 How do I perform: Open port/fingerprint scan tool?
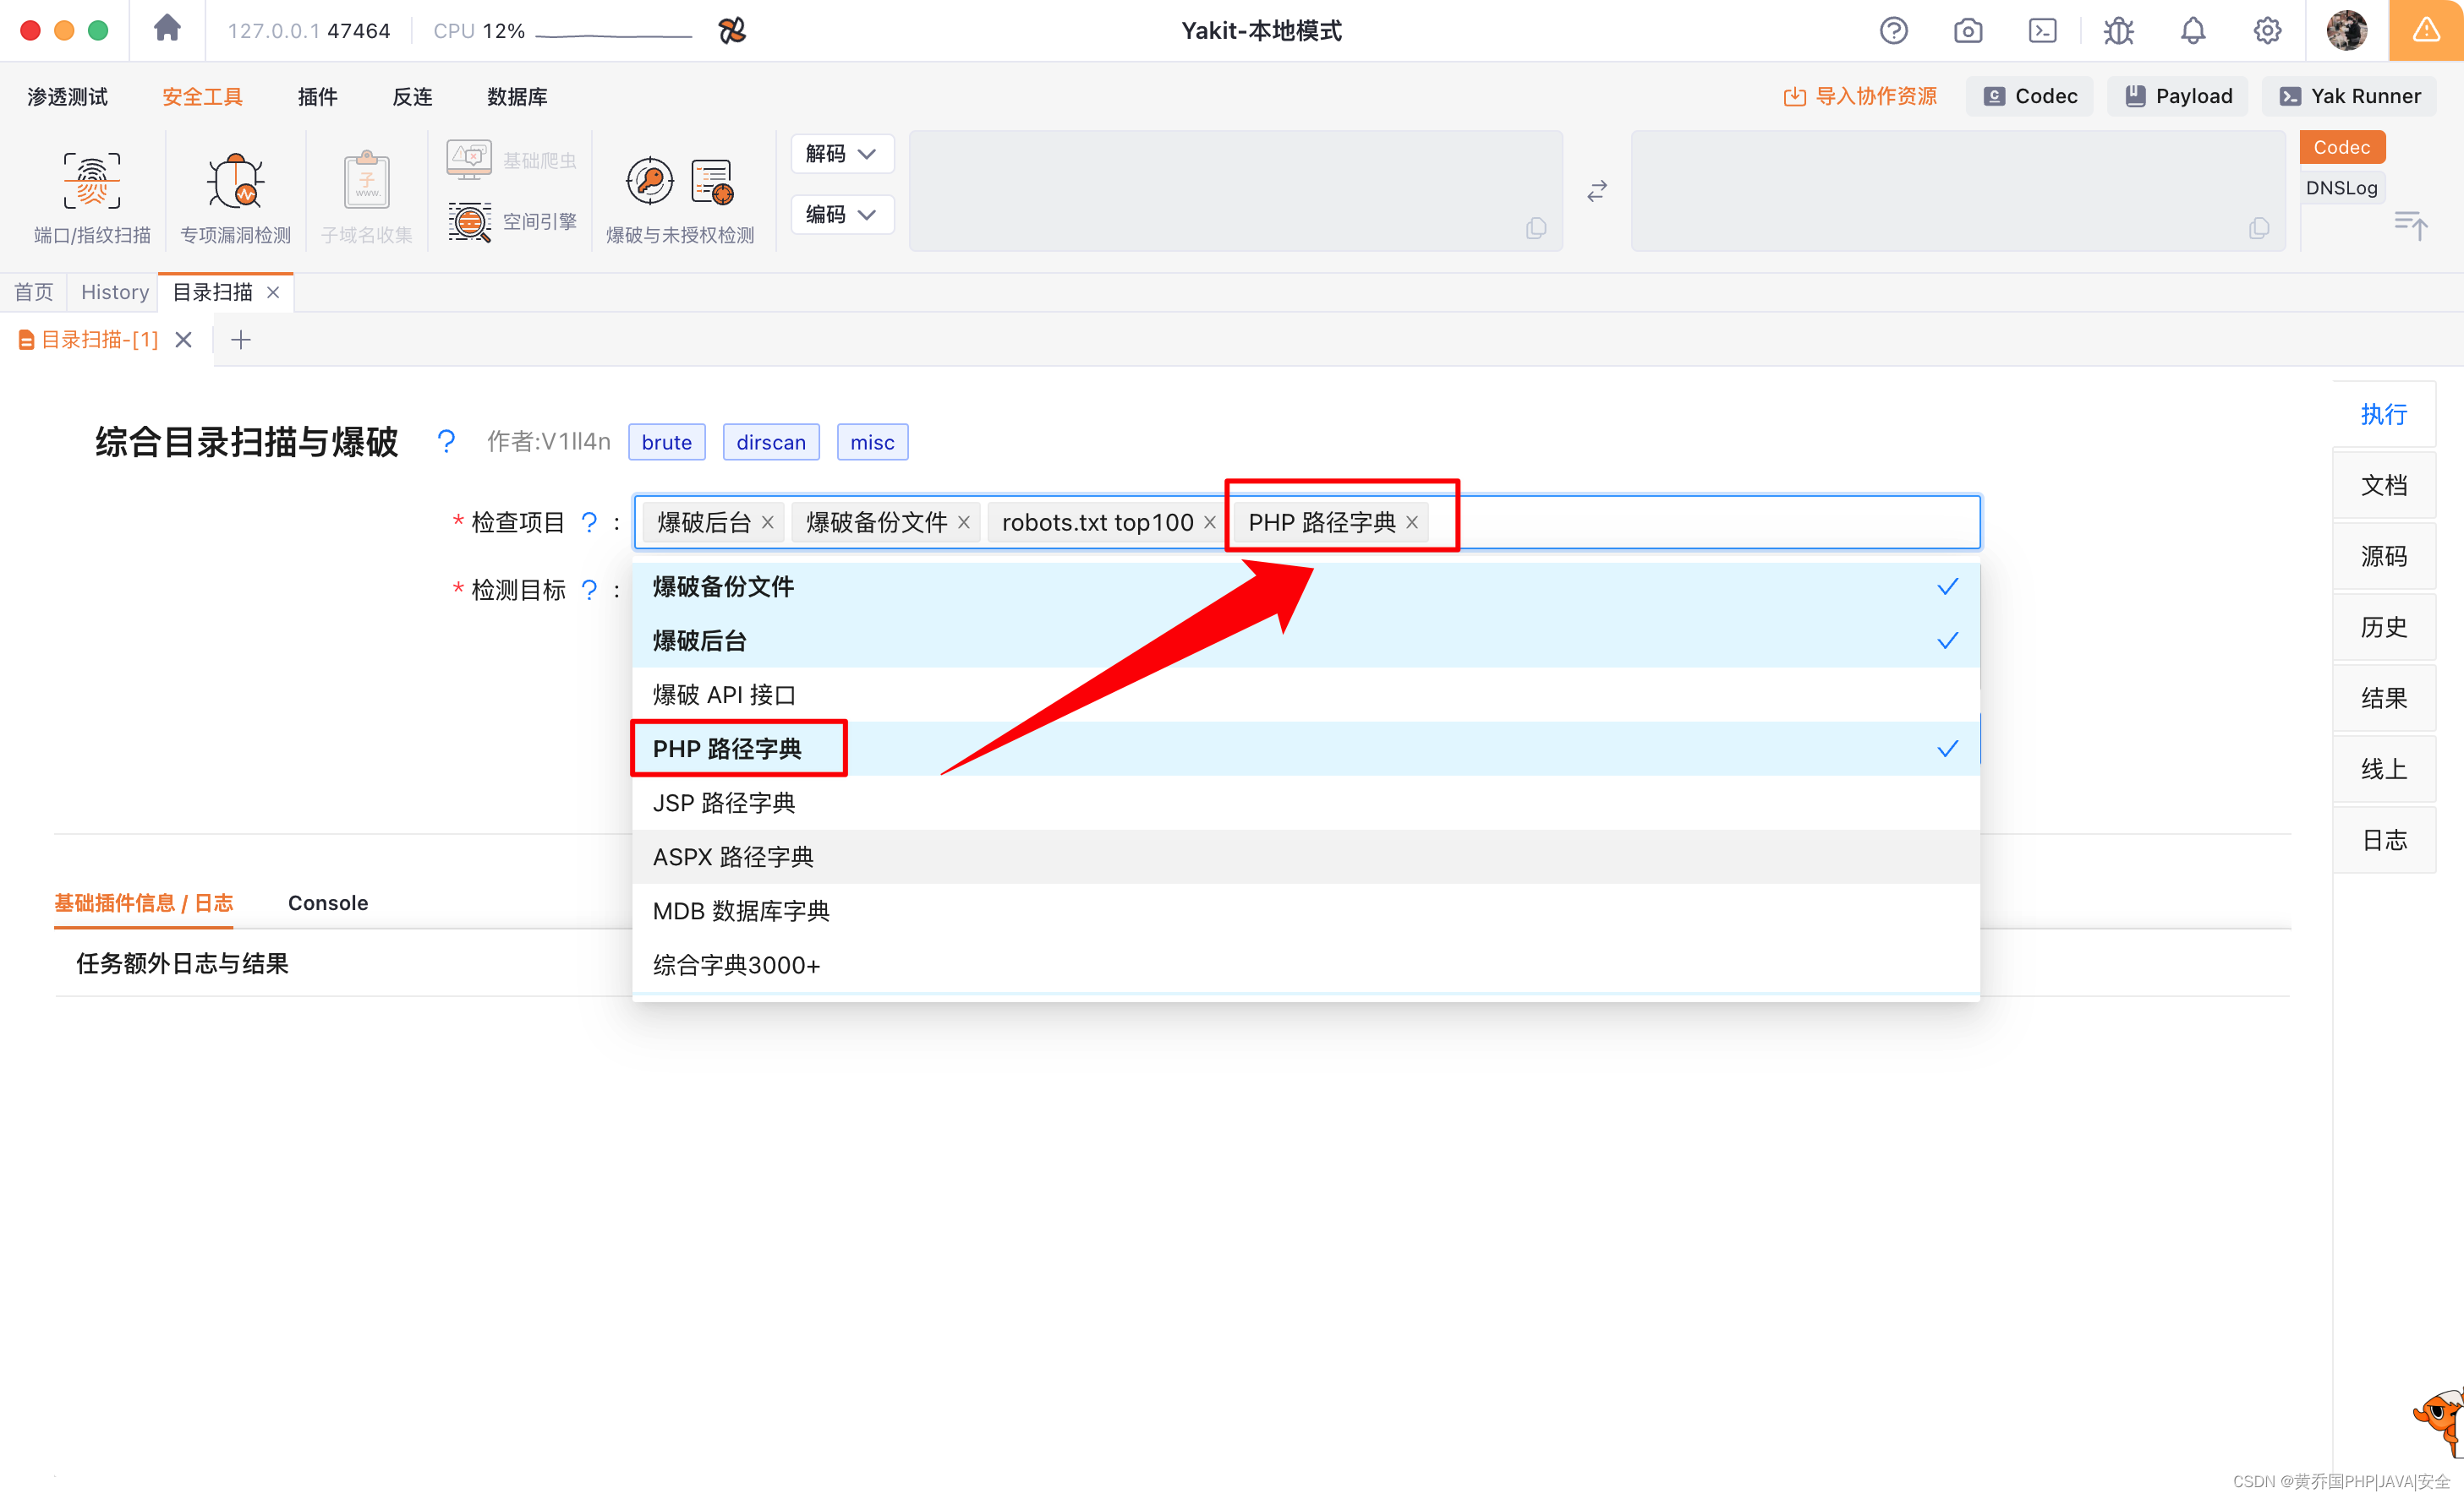(92, 198)
